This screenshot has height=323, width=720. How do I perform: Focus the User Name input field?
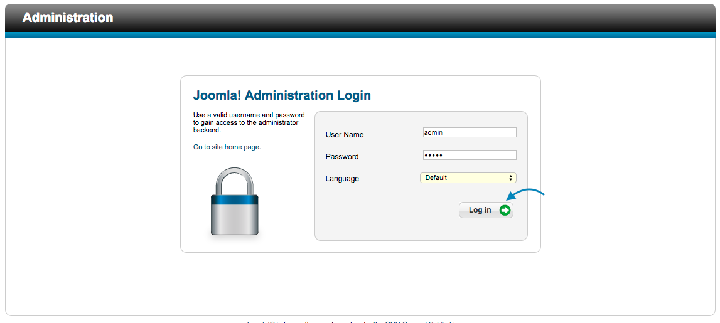click(x=470, y=132)
